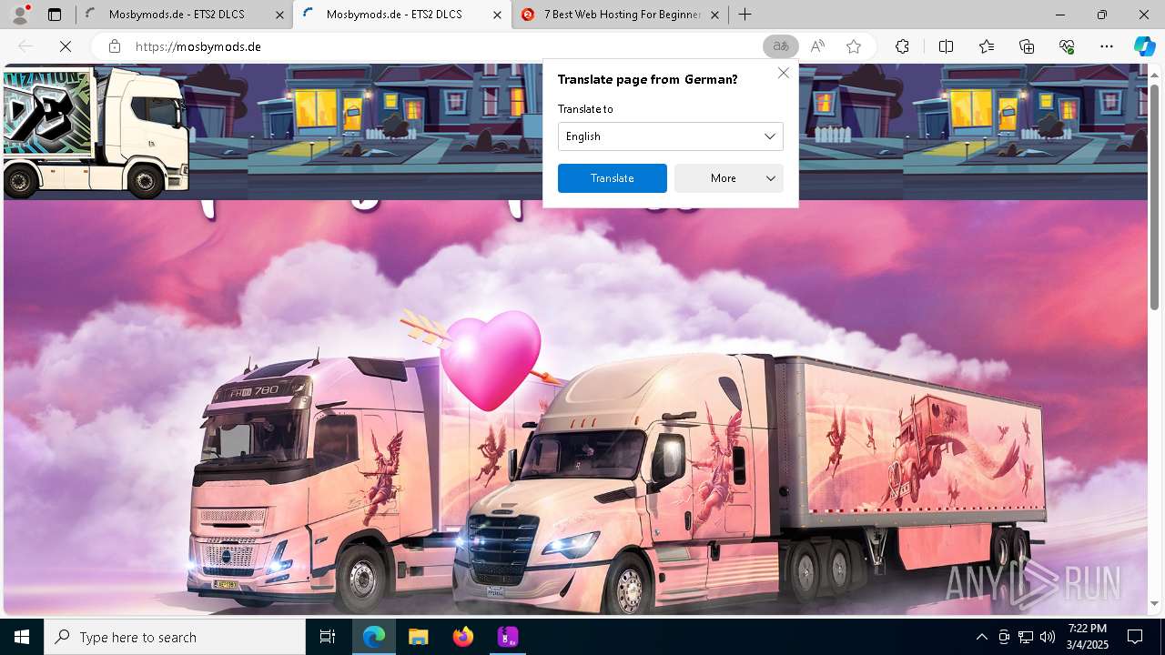Launch Firefox from the taskbar

tap(463, 637)
